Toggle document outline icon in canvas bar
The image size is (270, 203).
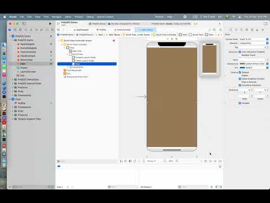121,161
